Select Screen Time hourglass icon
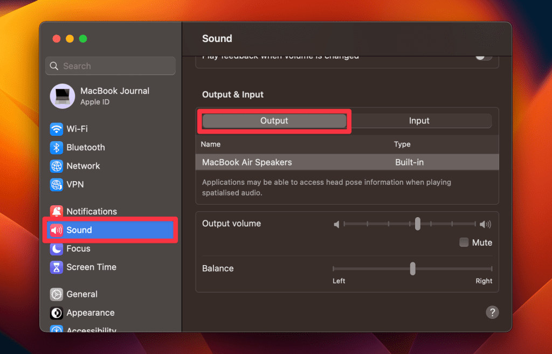This screenshot has height=354, width=552. pos(57,267)
